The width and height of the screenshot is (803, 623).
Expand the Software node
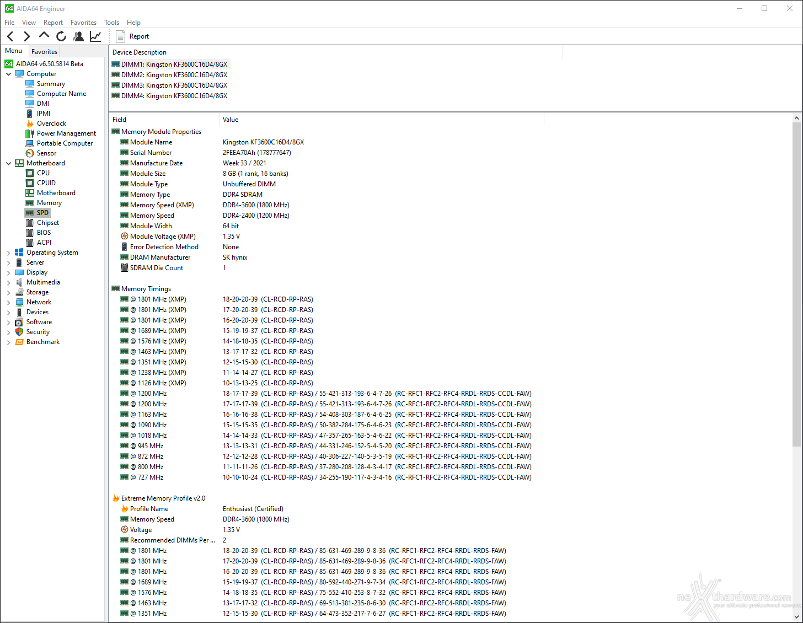(9, 322)
